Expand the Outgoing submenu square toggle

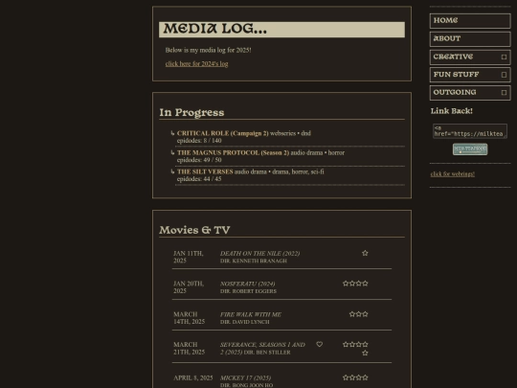(x=504, y=93)
